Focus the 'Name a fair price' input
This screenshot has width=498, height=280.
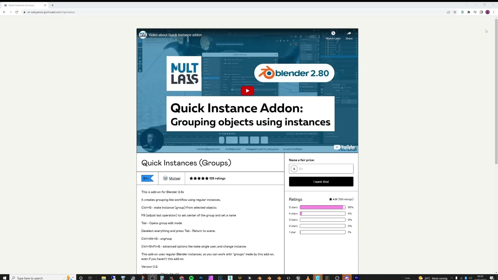(x=321, y=169)
